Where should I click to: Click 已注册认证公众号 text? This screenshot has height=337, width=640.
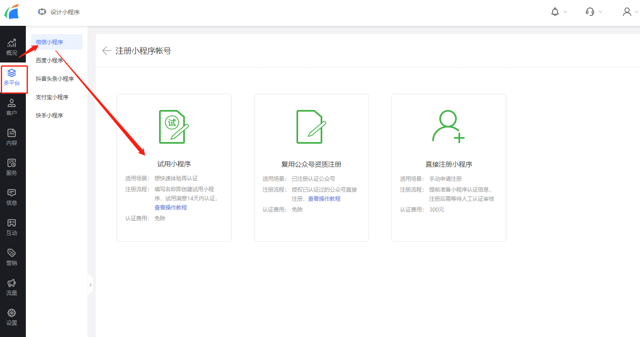point(314,179)
